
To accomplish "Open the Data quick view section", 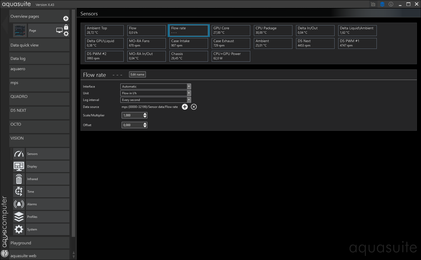I will tap(39, 45).
